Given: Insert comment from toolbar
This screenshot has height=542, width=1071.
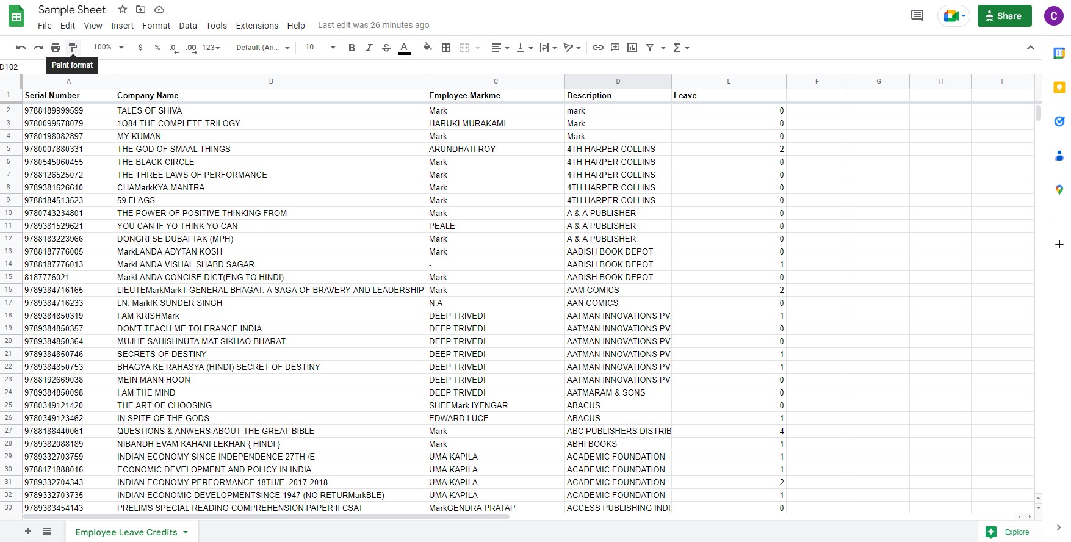Looking at the screenshot, I should pyautogui.click(x=615, y=48).
